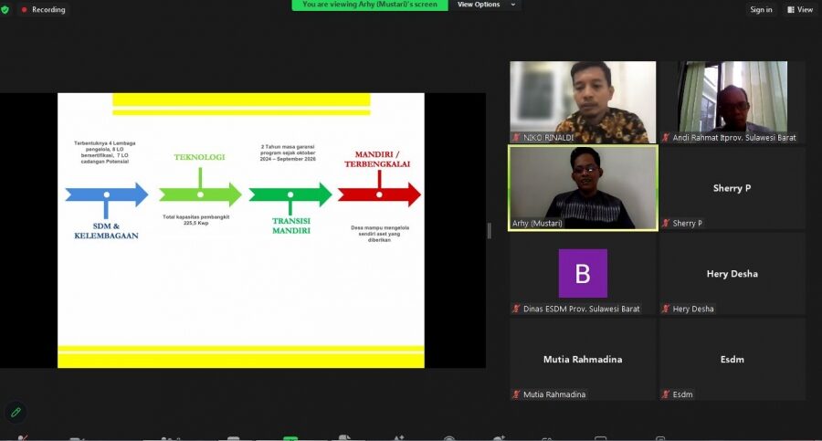Click the 'Desa mampu mengelola' slide text

pyautogui.click(x=380, y=234)
